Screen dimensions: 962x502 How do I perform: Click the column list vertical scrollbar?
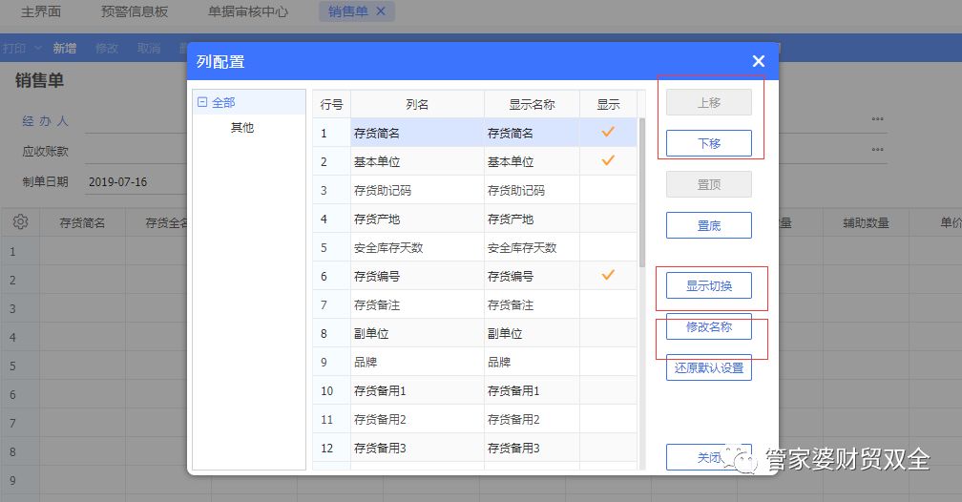(641, 191)
